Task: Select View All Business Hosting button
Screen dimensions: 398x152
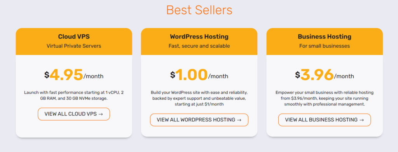Action: [325, 120]
